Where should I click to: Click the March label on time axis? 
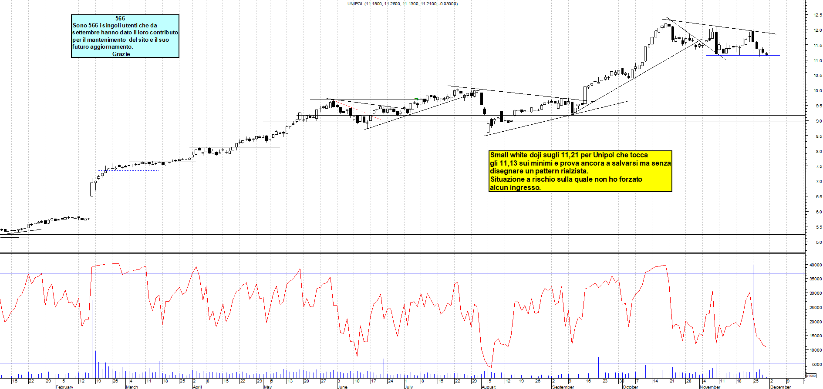[132, 387]
